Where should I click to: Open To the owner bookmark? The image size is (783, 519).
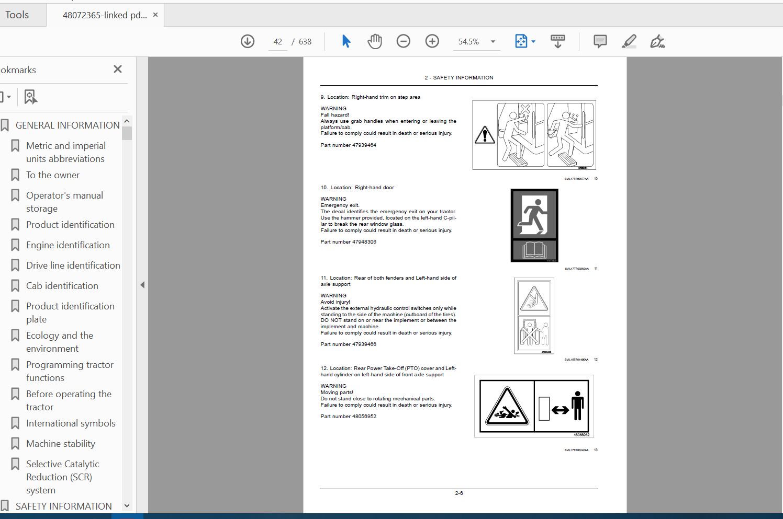(53, 175)
